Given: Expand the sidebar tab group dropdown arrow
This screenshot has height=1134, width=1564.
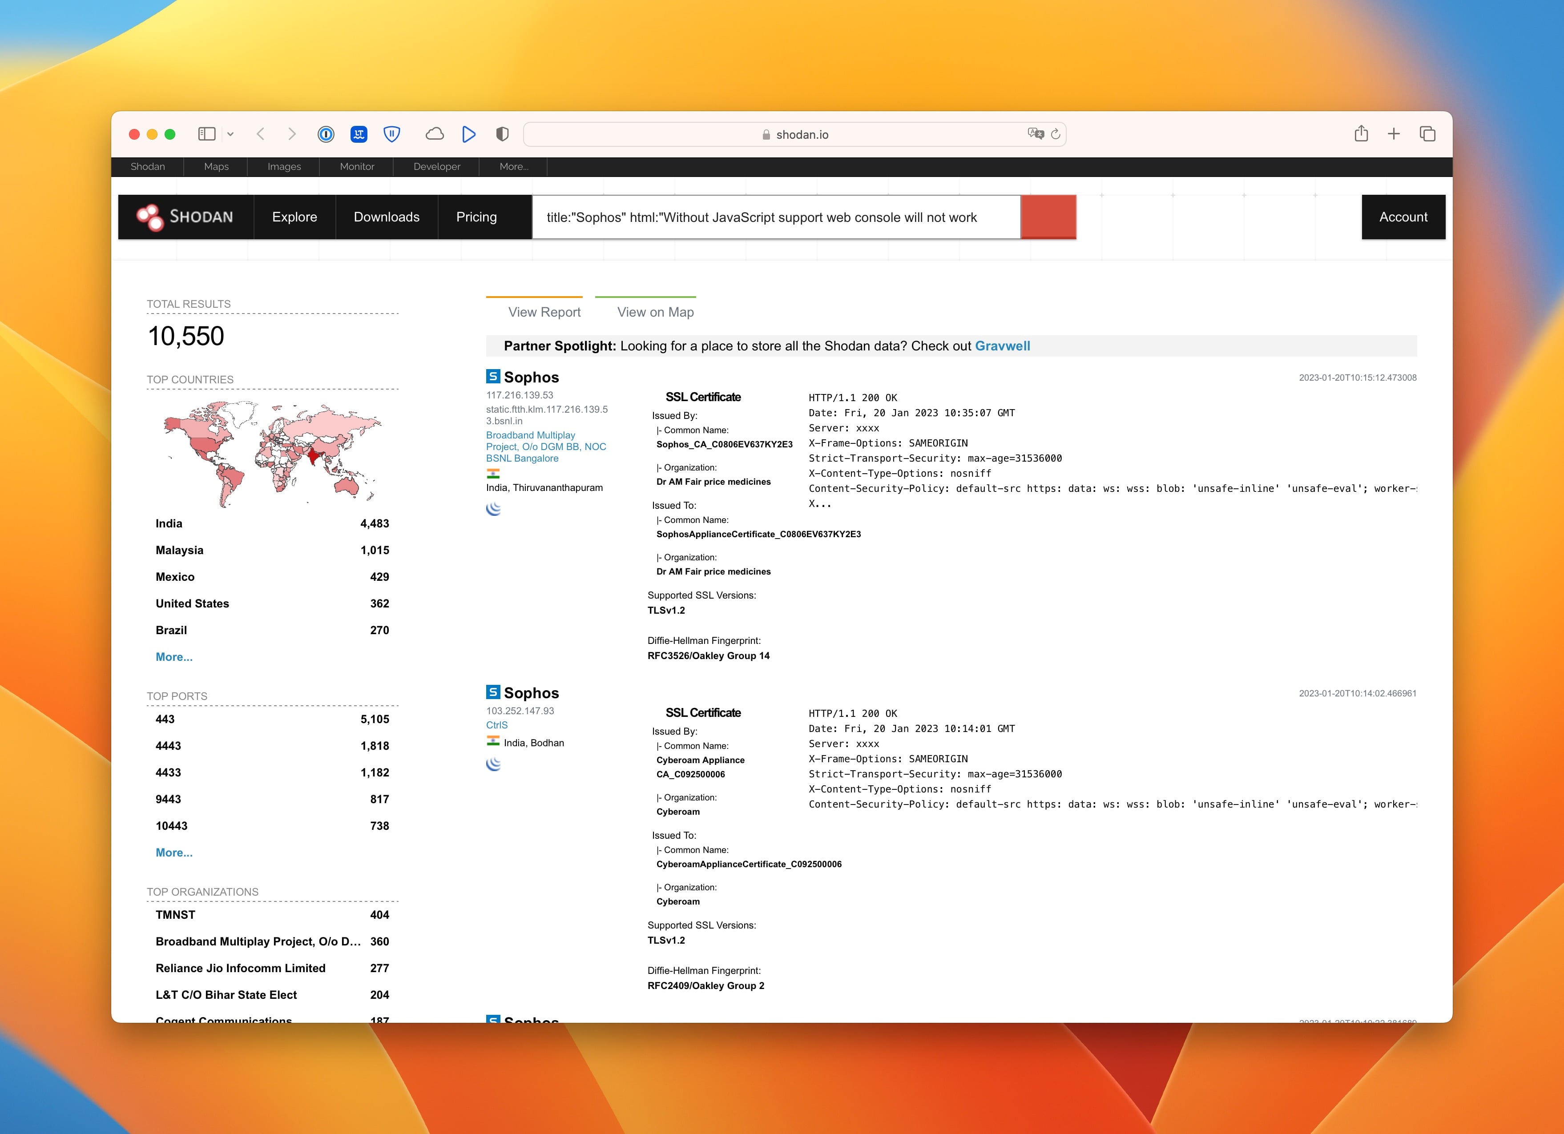Looking at the screenshot, I should [230, 134].
